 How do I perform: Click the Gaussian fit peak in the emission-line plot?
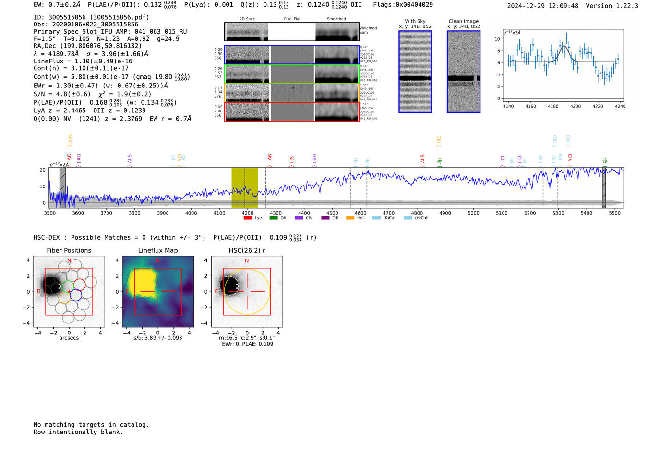pos(565,46)
